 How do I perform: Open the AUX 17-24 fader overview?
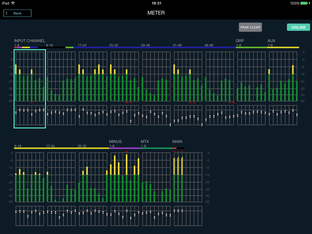(x=61, y=216)
